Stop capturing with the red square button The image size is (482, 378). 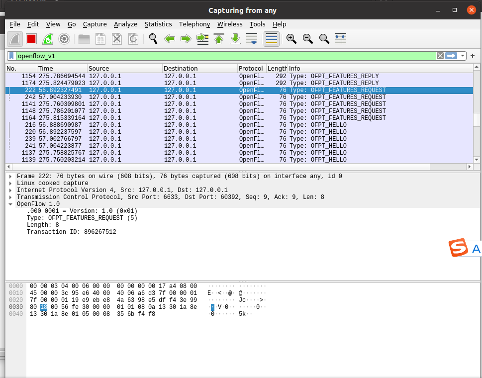pos(31,39)
